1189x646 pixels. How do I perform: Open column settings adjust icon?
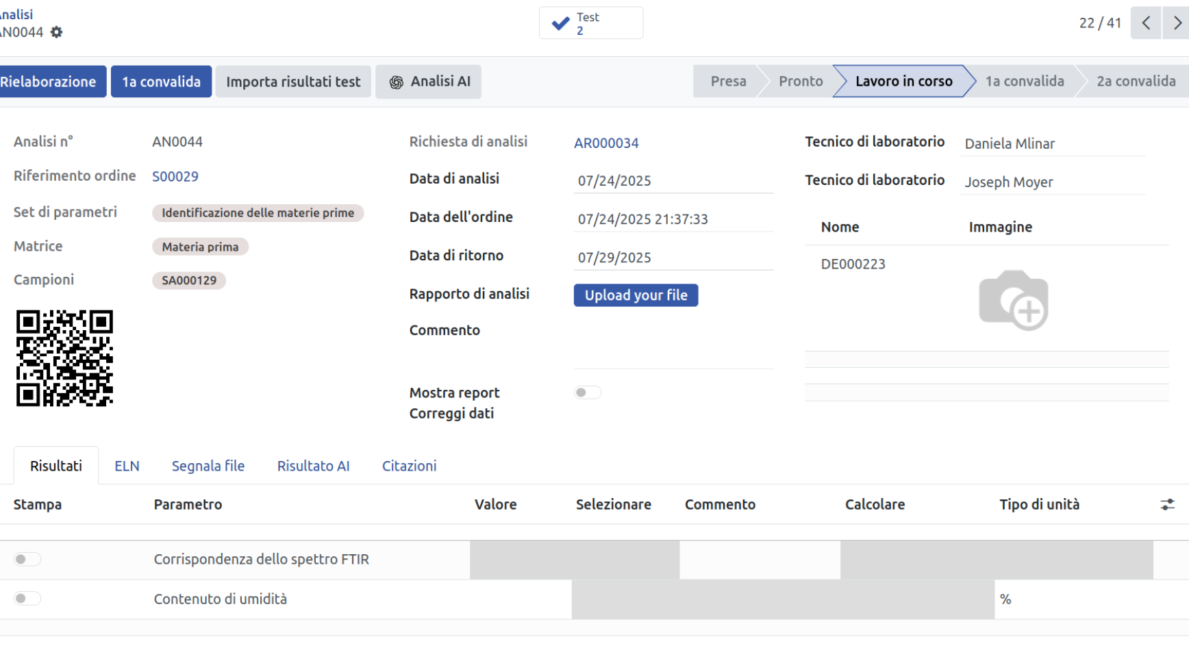tap(1167, 505)
